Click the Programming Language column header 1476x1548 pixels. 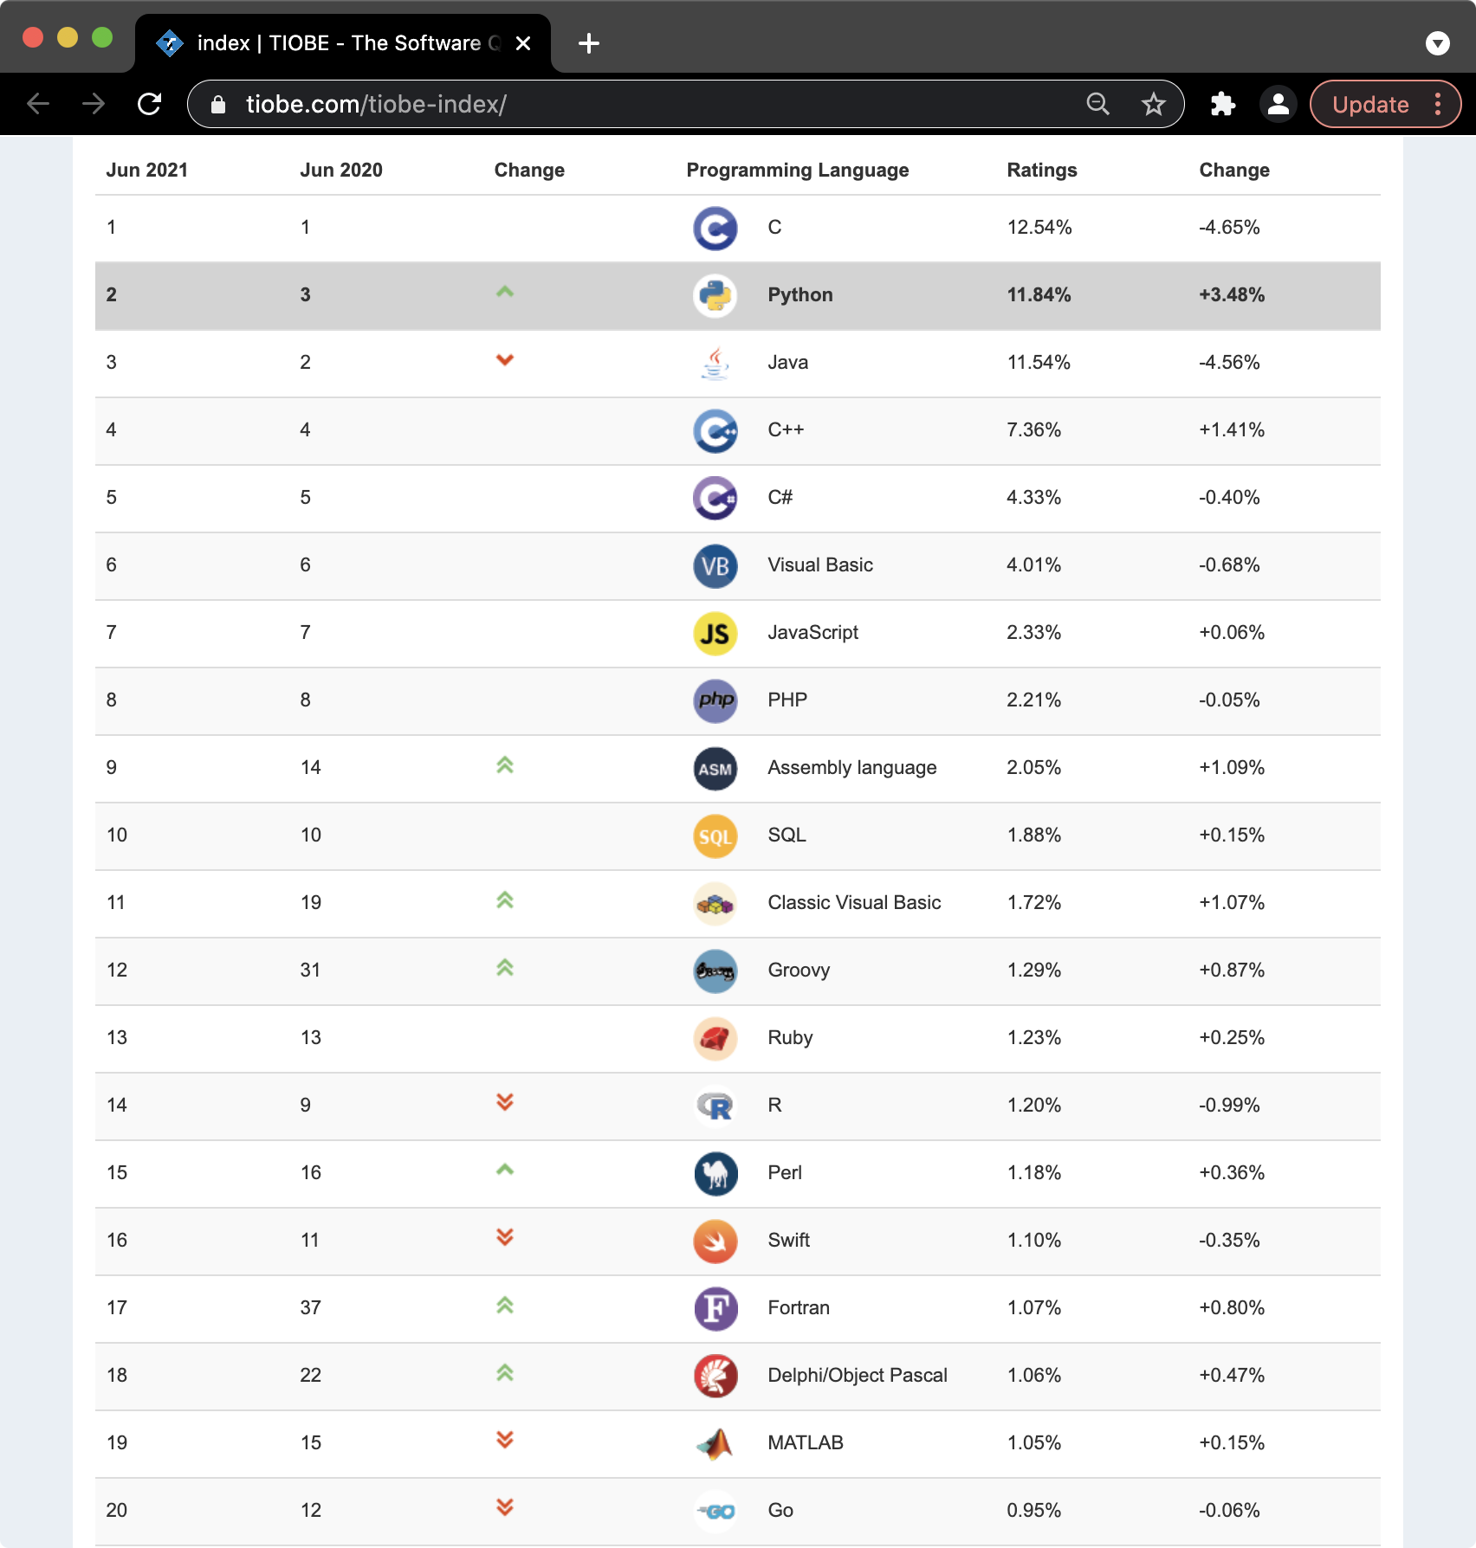click(x=797, y=171)
